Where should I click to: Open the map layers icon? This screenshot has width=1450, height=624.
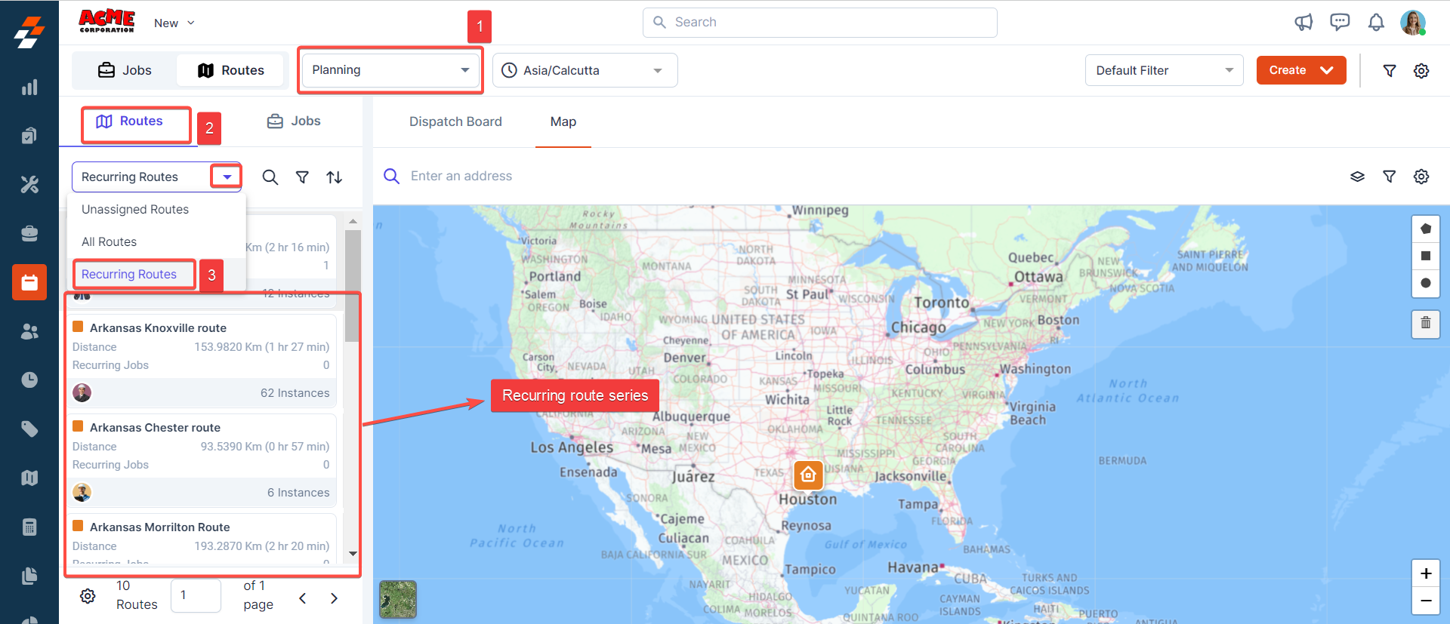[x=1357, y=177]
